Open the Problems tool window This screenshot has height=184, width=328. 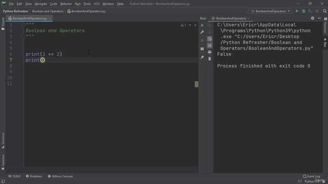coord(34,176)
